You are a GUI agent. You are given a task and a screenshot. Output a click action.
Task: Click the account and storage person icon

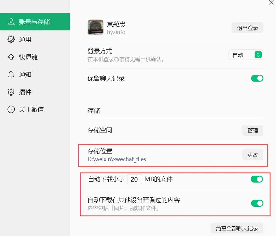pyautogui.click(x=11, y=22)
